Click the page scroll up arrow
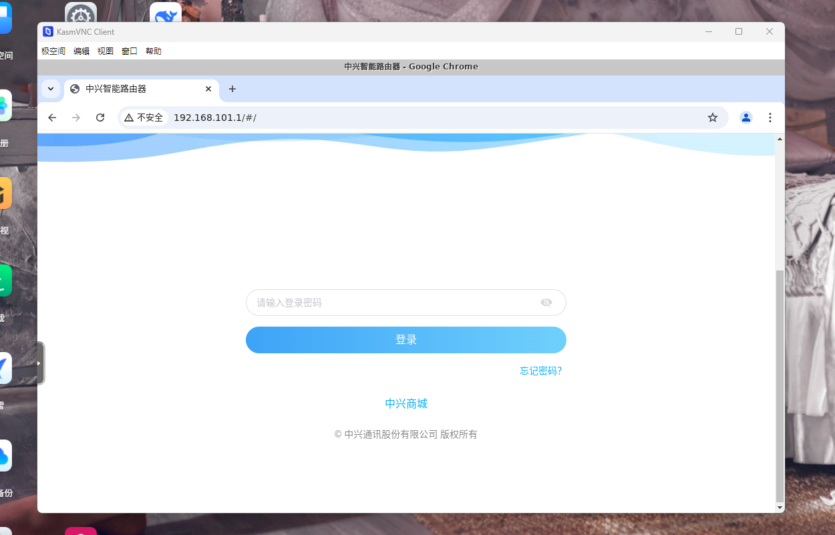This screenshot has height=535, width=835. (x=780, y=139)
